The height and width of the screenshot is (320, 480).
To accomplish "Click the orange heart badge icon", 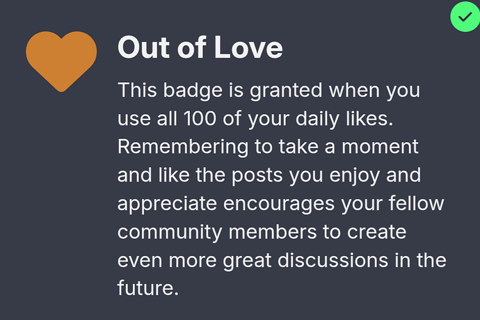I will pos(61,61).
